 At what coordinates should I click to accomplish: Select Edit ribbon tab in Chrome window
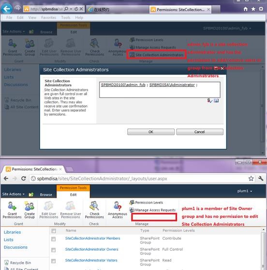[73, 195]
